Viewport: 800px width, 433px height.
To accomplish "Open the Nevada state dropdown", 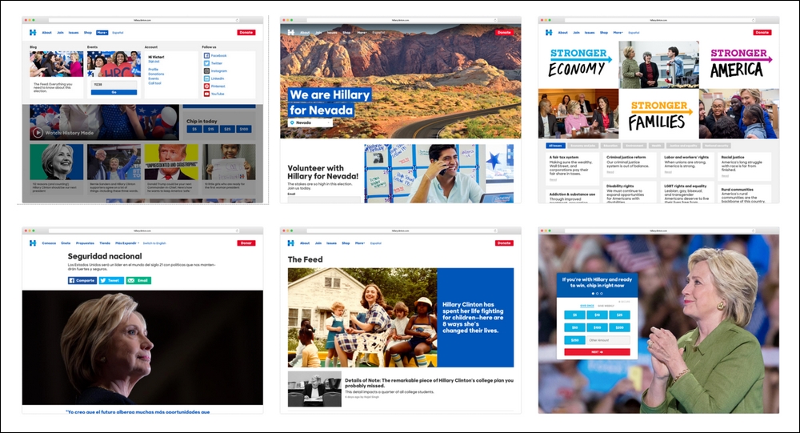I will [310, 122].
